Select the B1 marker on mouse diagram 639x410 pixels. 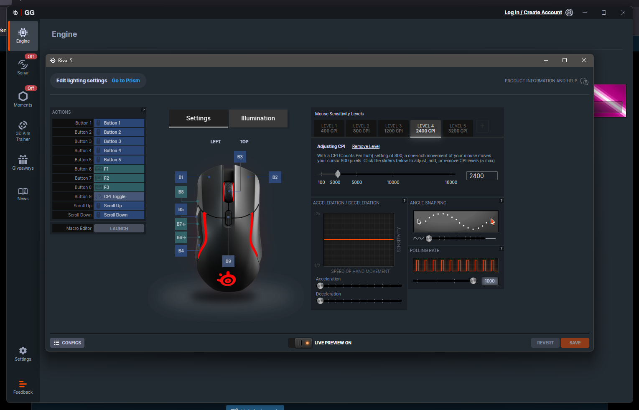pyautogui.click(x=181, y=177)
